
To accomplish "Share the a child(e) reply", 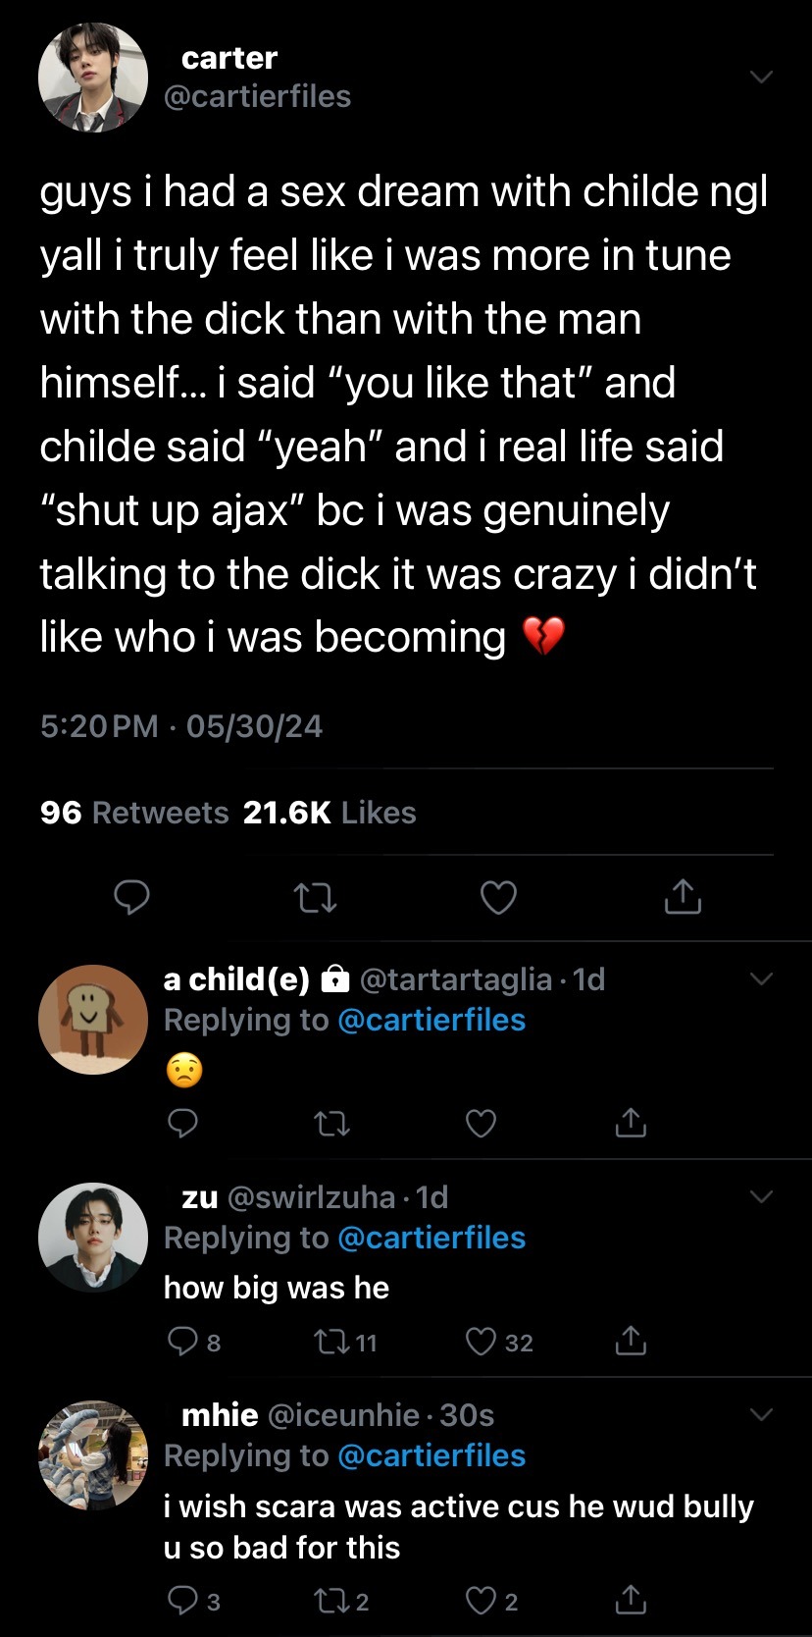I will point(632,1123).
